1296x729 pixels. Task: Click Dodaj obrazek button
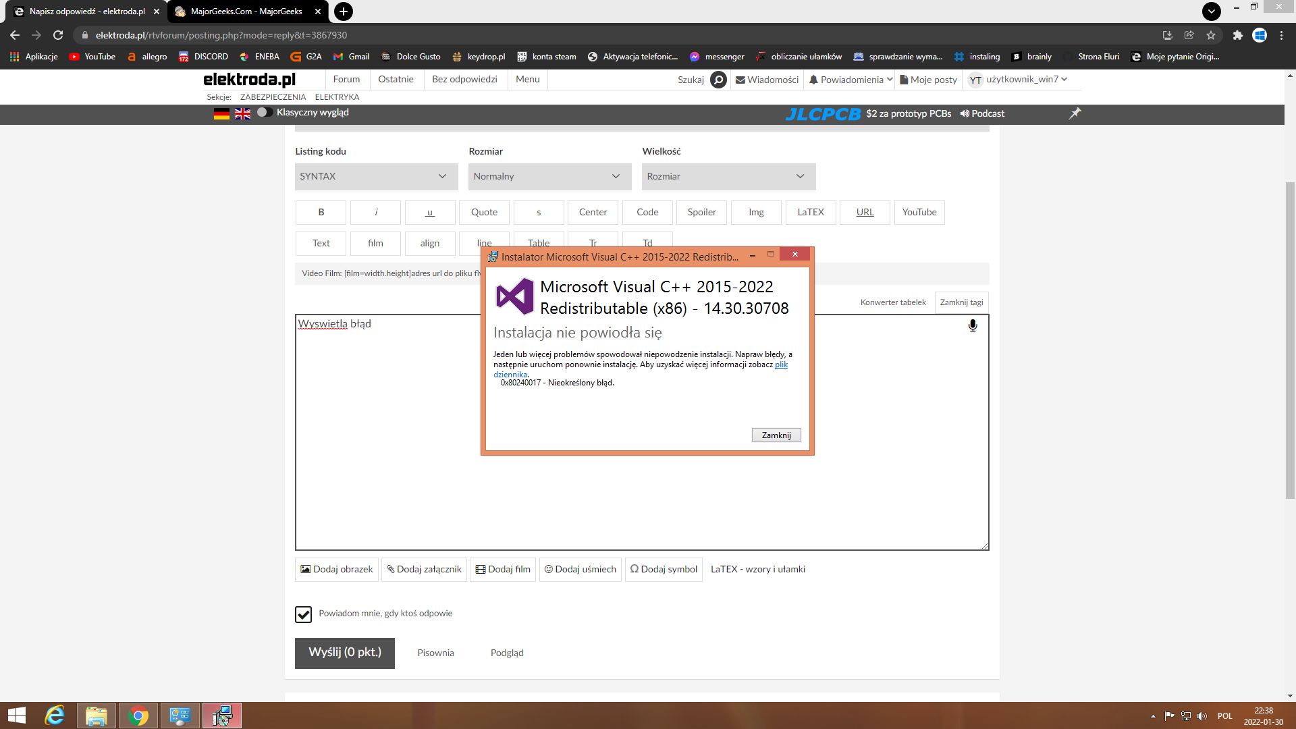(337, 570)
